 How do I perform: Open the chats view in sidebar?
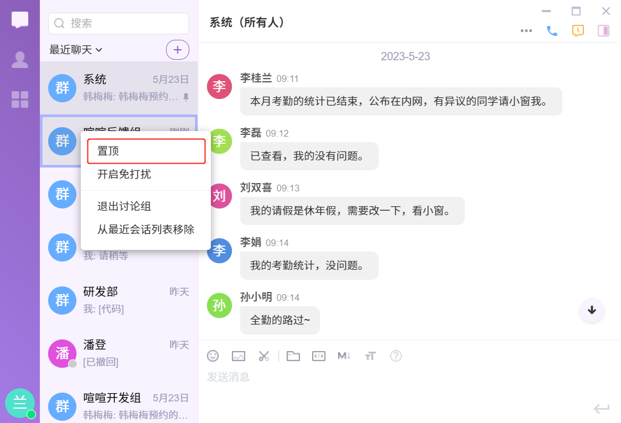[20, 19]
